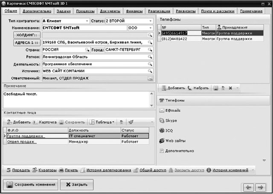Click the icon in the Ответственный field
This screenshot has width=273, height=194.
150,78
